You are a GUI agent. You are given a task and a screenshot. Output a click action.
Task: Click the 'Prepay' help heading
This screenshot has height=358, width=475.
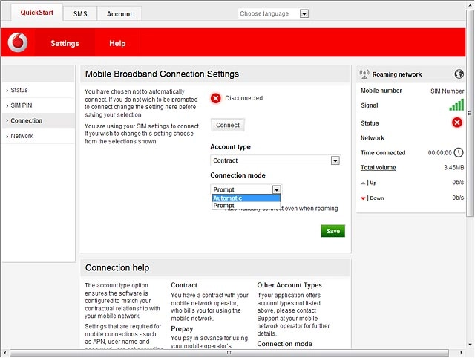click(x=182, y=329)
